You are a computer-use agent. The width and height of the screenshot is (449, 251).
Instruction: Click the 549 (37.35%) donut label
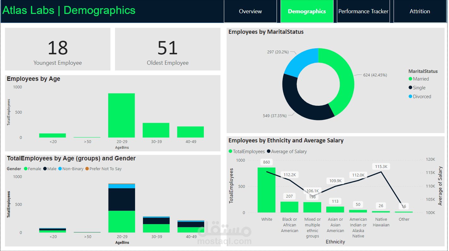click(x=275, y=116)
